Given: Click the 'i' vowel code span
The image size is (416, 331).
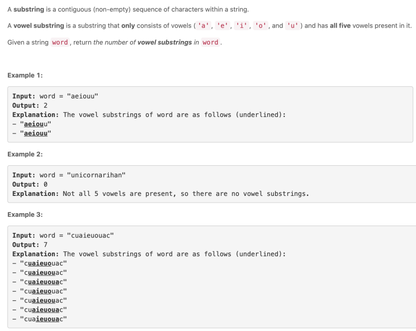Looking at the screenshot, I should pos(242,25).
